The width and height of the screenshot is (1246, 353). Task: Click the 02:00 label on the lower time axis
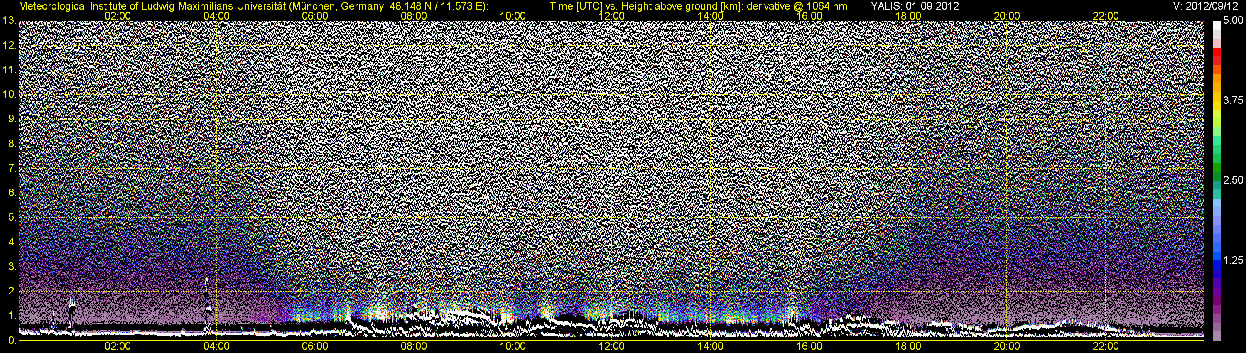point(118,346)
